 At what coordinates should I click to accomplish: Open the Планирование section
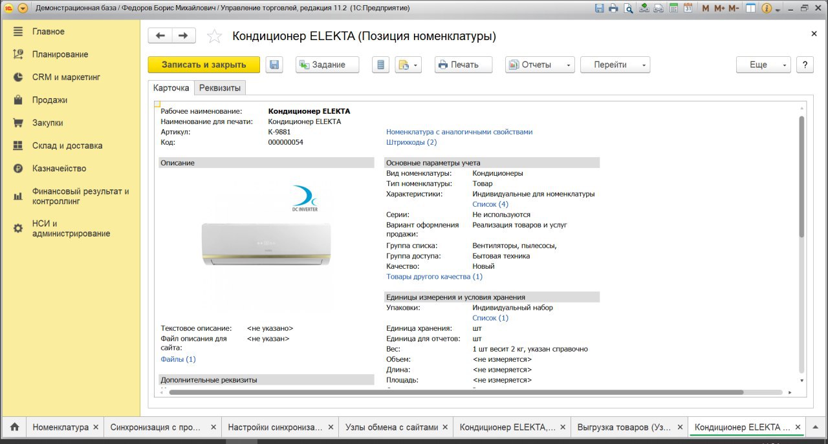(60, 54)
